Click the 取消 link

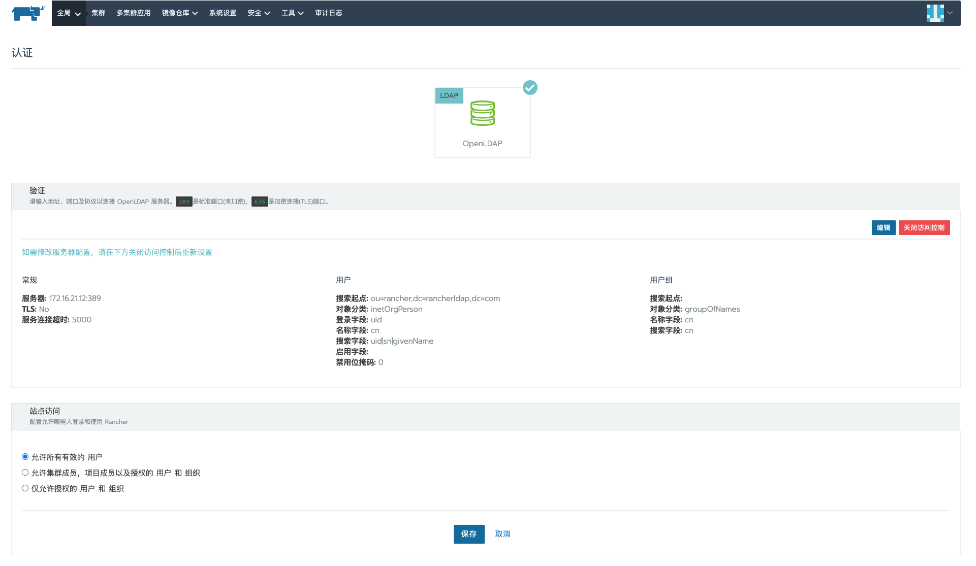[502, 534]
